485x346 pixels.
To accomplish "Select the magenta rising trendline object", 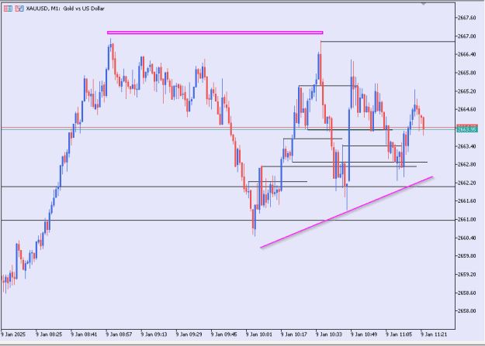I will (x=346, y=212).
